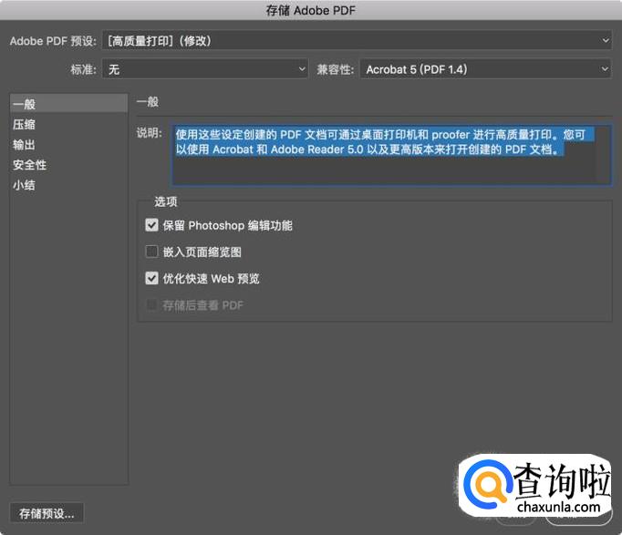Uncheck 优化快速 Web 预览 checkbox

point(151,278)
